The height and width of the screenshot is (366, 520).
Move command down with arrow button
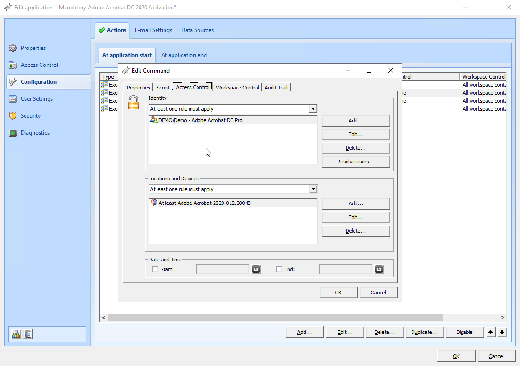point(502,332)
